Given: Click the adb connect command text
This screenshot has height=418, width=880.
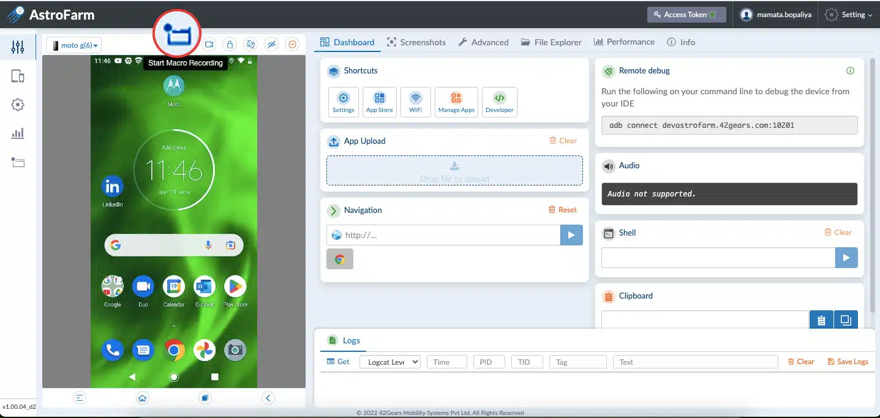Looking at the screenshot, I should click(701, 125).
